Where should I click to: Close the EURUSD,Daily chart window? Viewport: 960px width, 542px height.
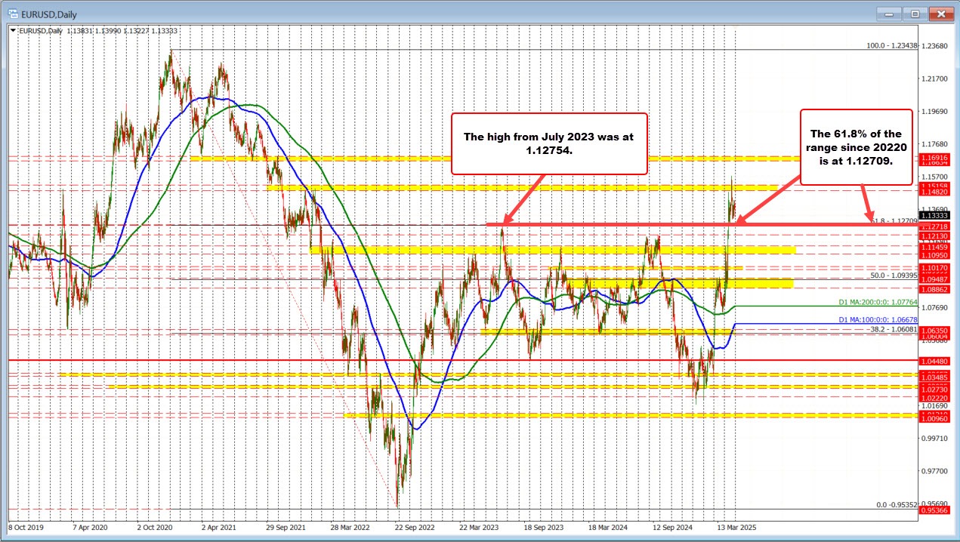[940, 13]
